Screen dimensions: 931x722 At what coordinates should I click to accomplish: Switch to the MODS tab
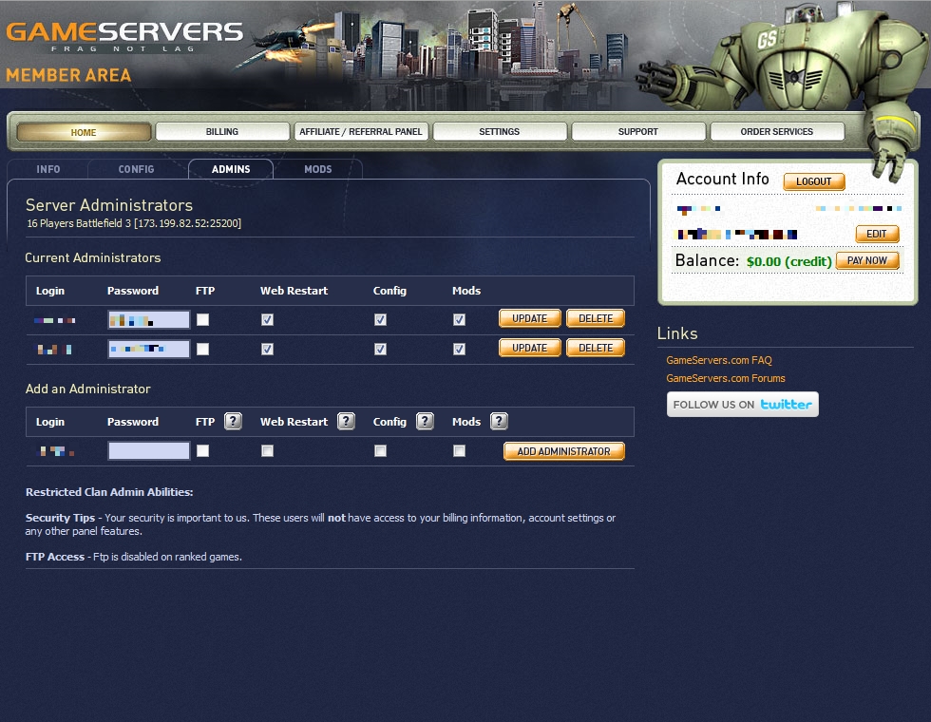coord(318,169)
